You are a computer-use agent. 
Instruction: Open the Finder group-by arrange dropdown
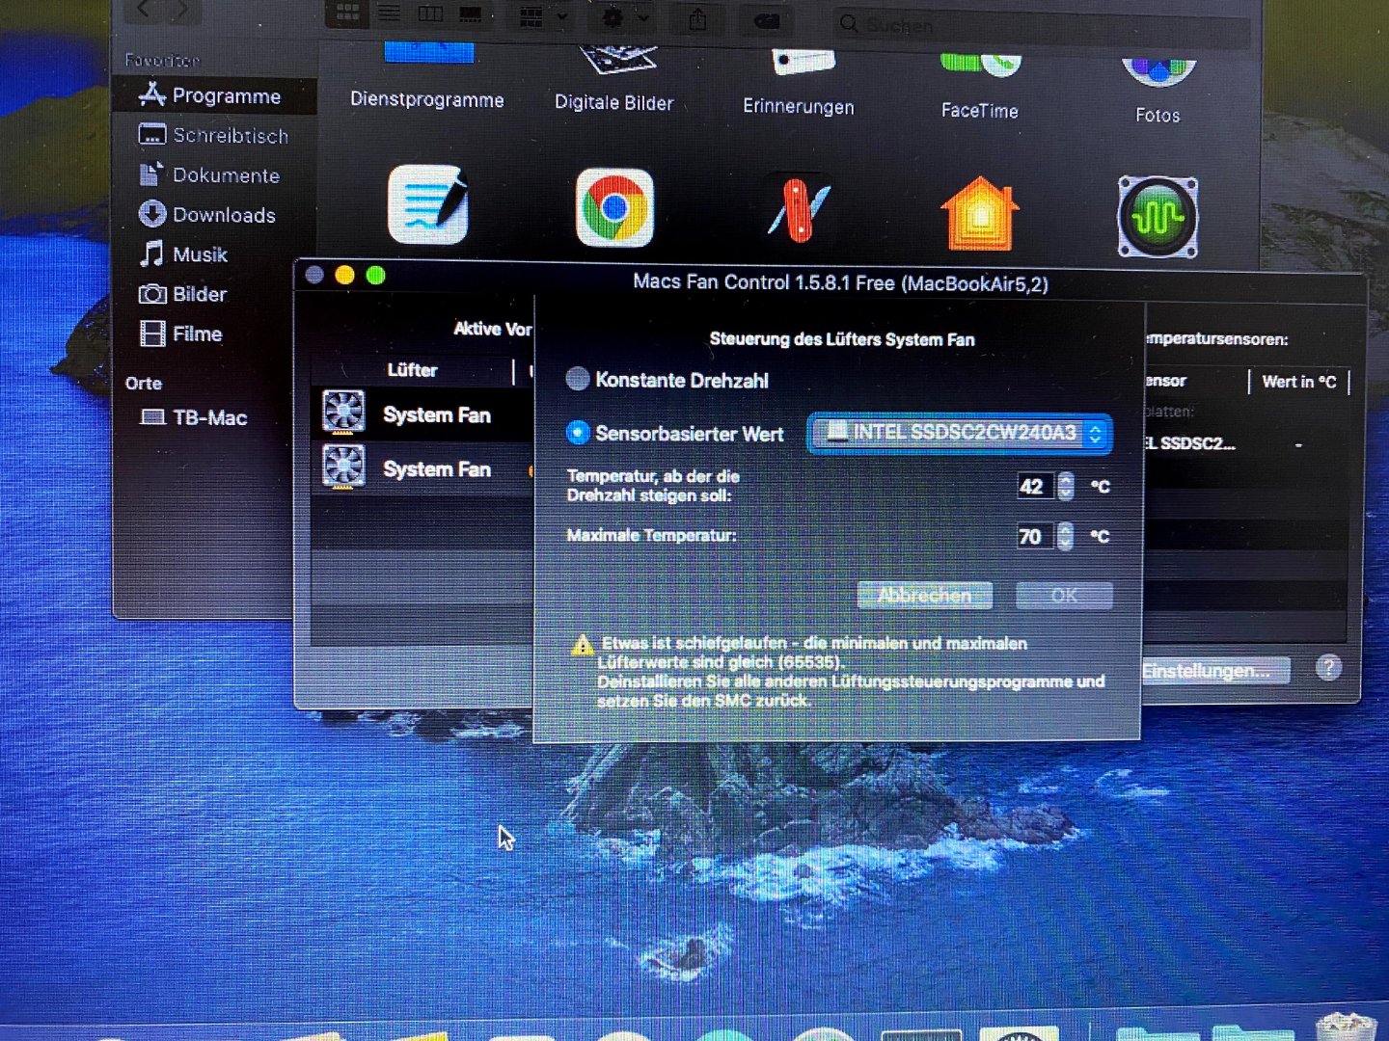543,16
